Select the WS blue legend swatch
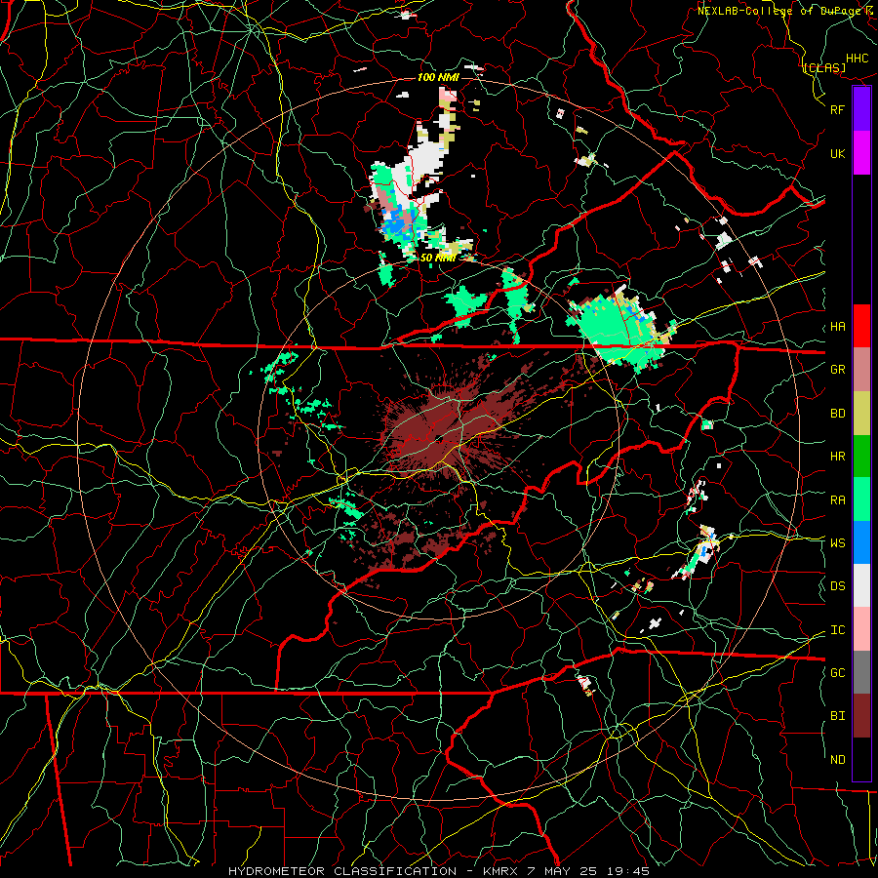This screenshot has height=878, width=878. [861, 542]
